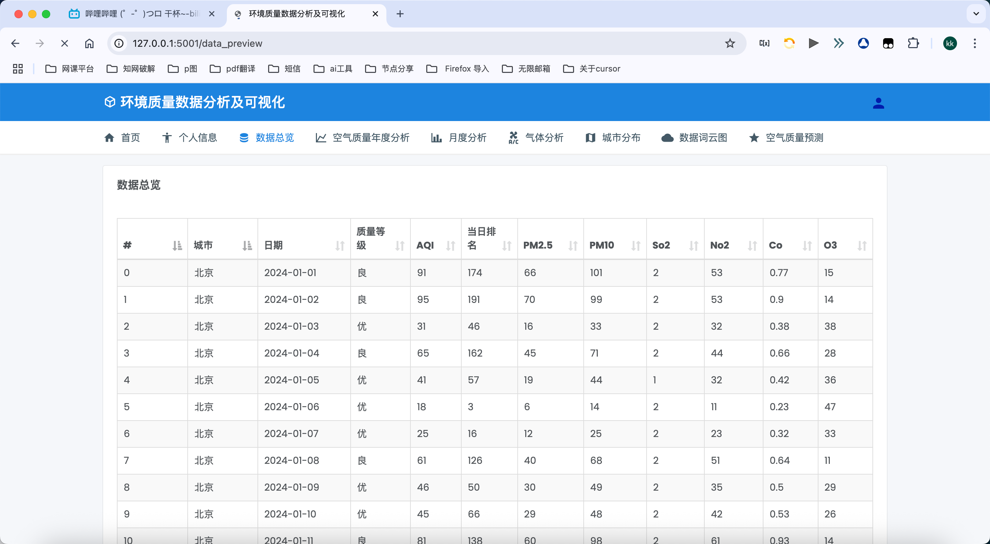Screen dimensions: 990x544
Task: Open the apps grid in bookmarks bar
Action: (18, 69)
